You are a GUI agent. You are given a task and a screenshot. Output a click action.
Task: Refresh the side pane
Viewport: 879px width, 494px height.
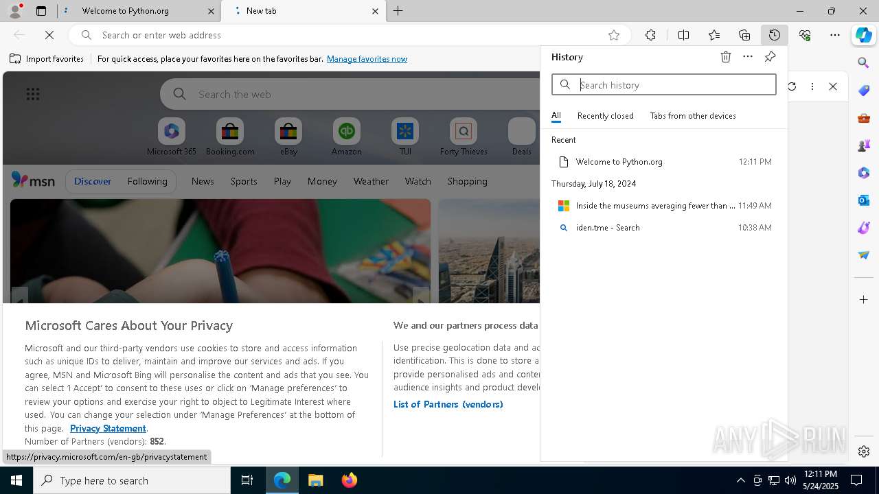coord(792,86)
